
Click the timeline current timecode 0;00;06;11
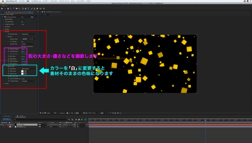pyautogui.click(x=7, y=119)
